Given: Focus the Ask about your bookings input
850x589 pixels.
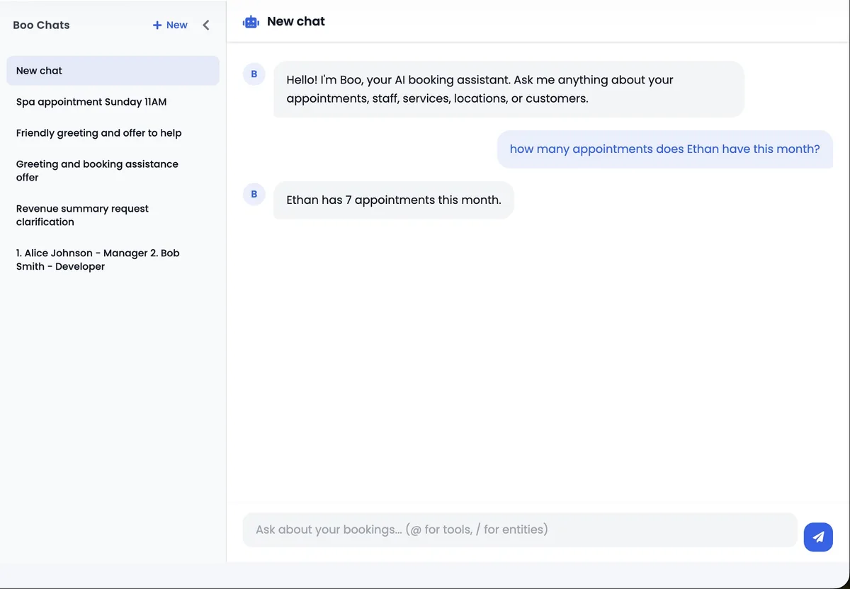Looking at the screenshot, I should pos(520,530).
